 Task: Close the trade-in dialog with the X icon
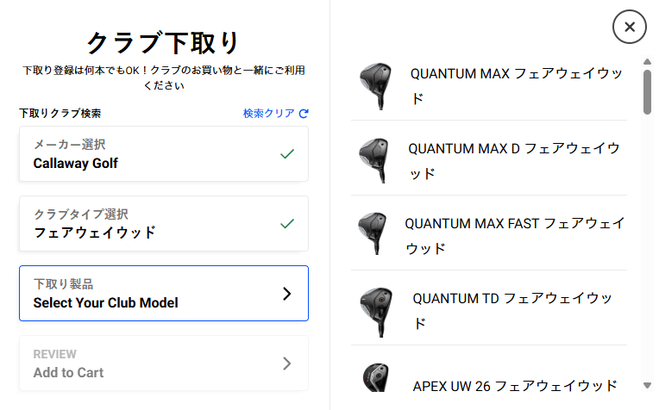click(x=630, y=28)
